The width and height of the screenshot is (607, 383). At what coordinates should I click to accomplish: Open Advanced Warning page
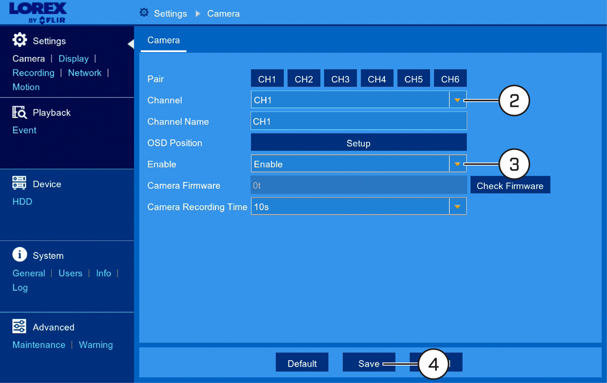tap(96, 345)
